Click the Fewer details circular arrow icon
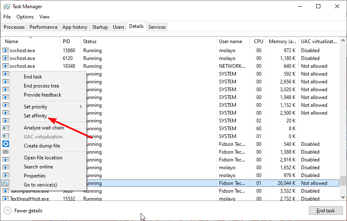 click(7, 211)
